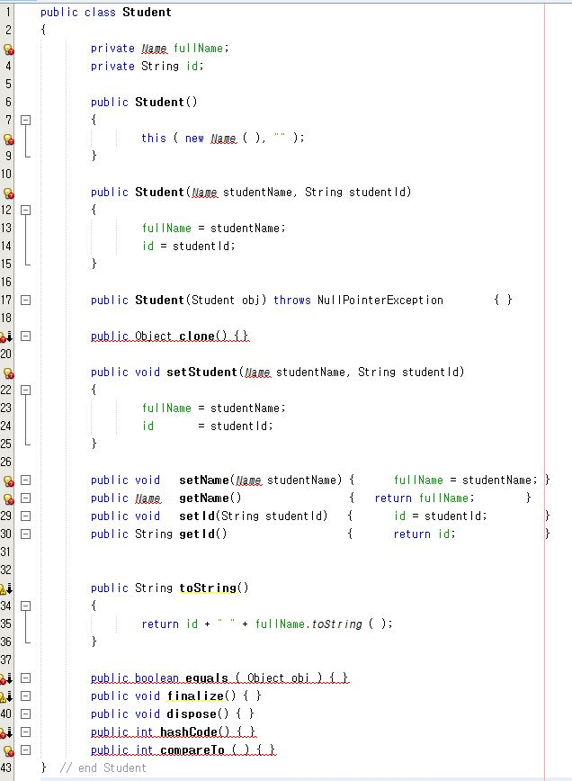Click 'getId' method name
Viewport: 572px width, 781px height.
(198, 534)
